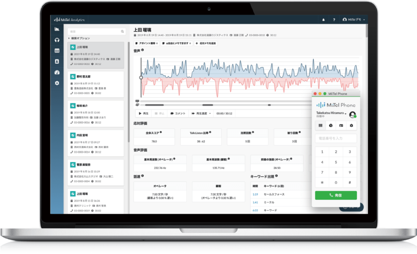This screenshot has width=417, height=254.
Task: Click the green 発信 call button
Action: click(x=336, y=195)
